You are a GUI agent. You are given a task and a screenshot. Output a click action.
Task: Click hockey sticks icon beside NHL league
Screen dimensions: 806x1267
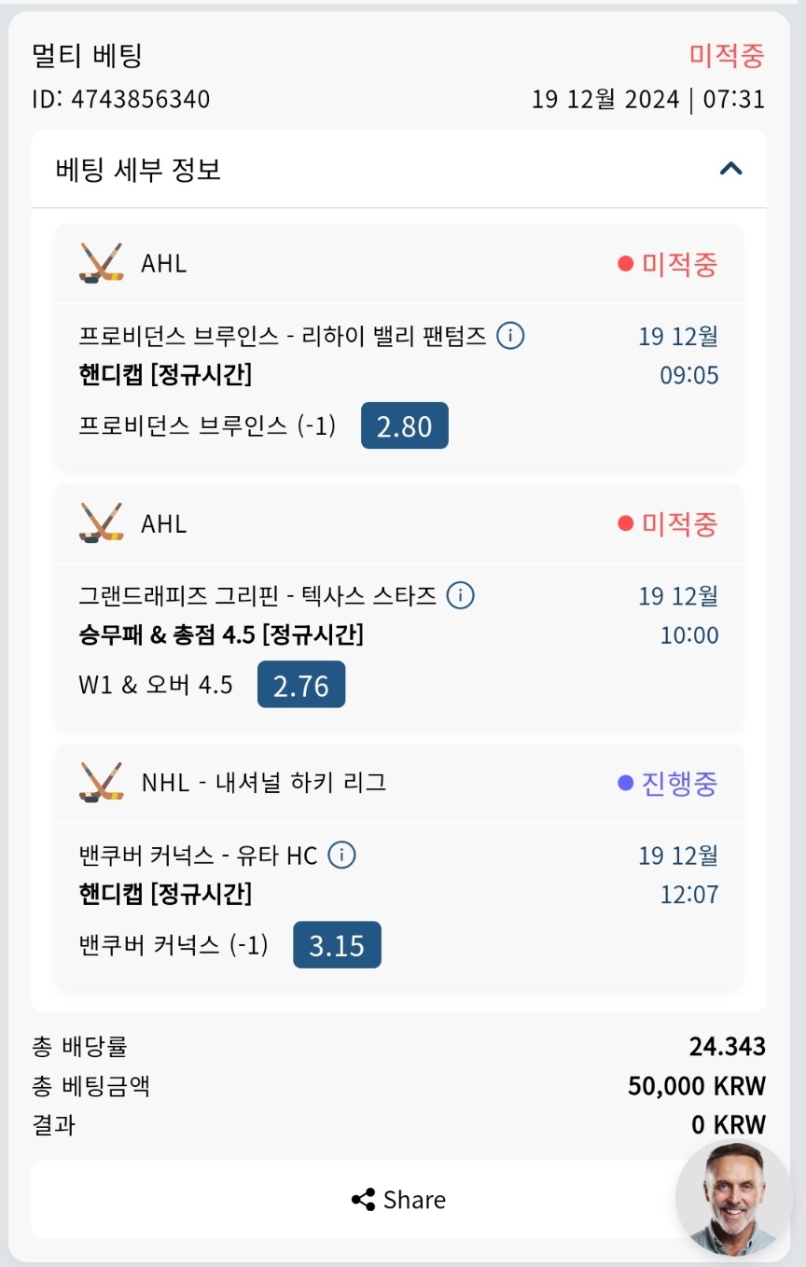point(101,782)
